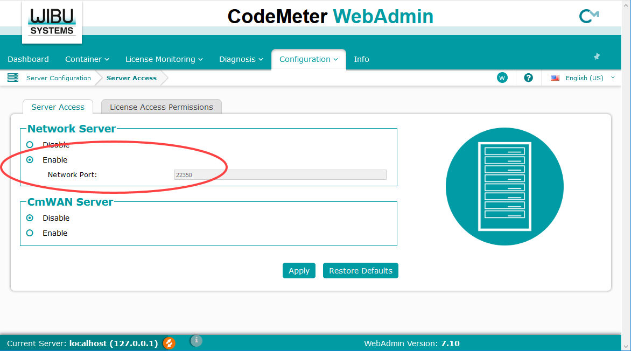Click the Server Configuration breadcrumb icon
The height and width of the screenshot is (351, 631).
(13, 78)
